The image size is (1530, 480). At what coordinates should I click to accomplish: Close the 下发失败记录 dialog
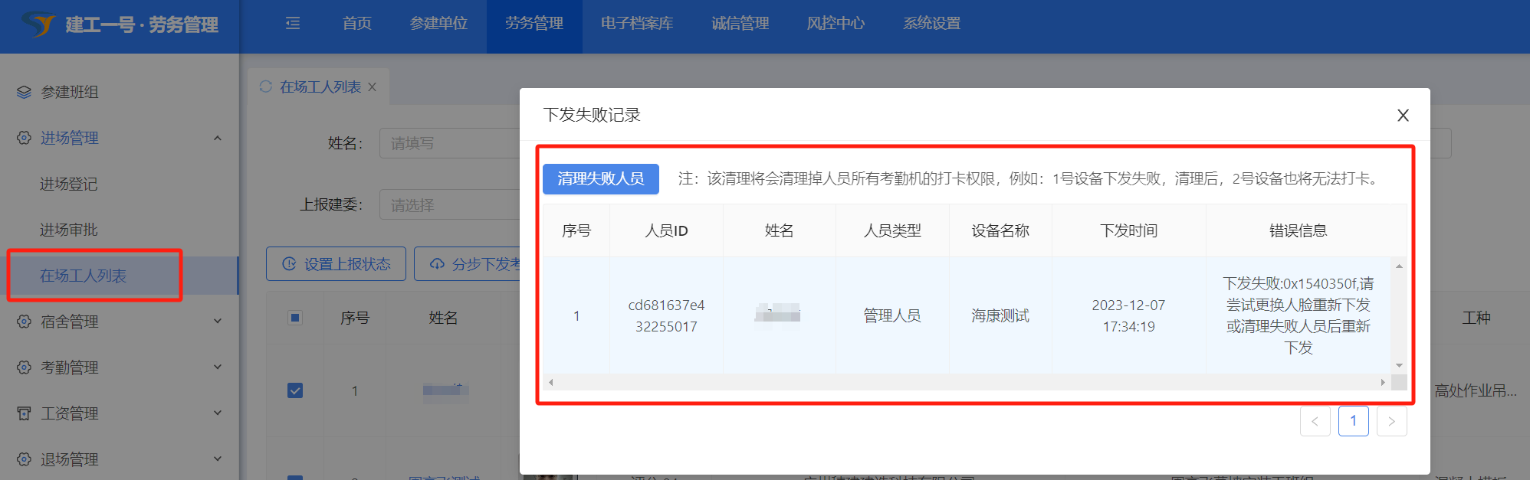[x=1403, y=115]
